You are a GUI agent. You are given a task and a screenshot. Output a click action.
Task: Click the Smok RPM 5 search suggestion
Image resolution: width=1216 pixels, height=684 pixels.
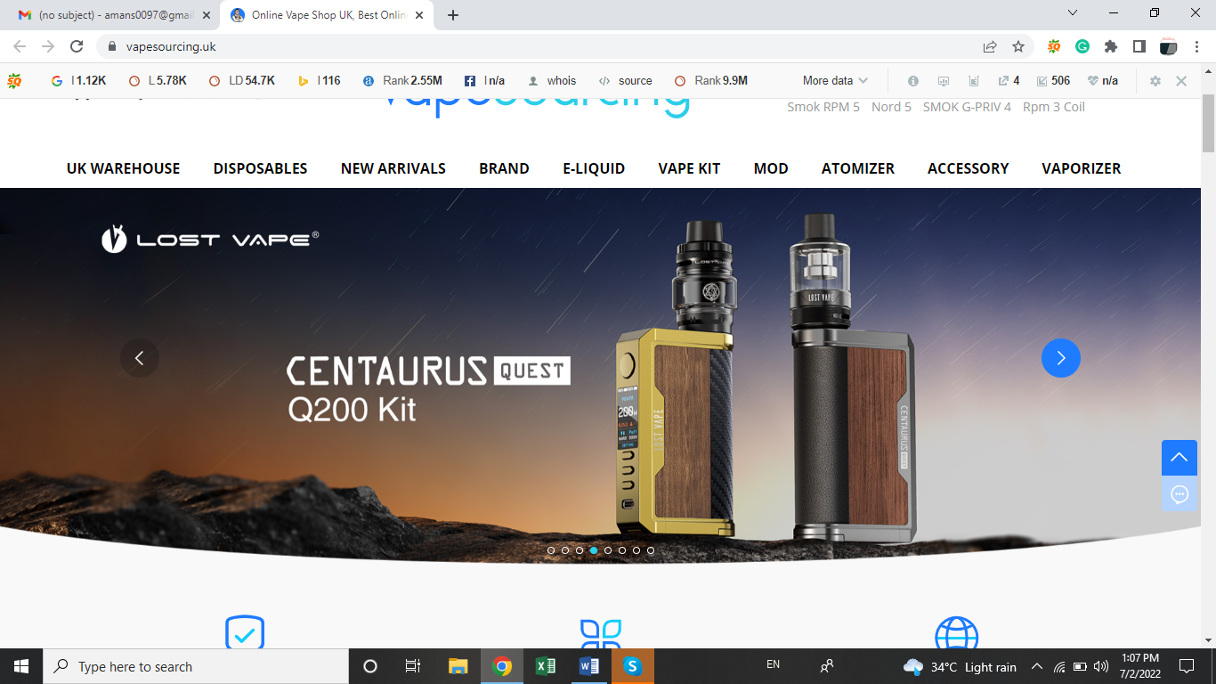(x=823, y=107)
